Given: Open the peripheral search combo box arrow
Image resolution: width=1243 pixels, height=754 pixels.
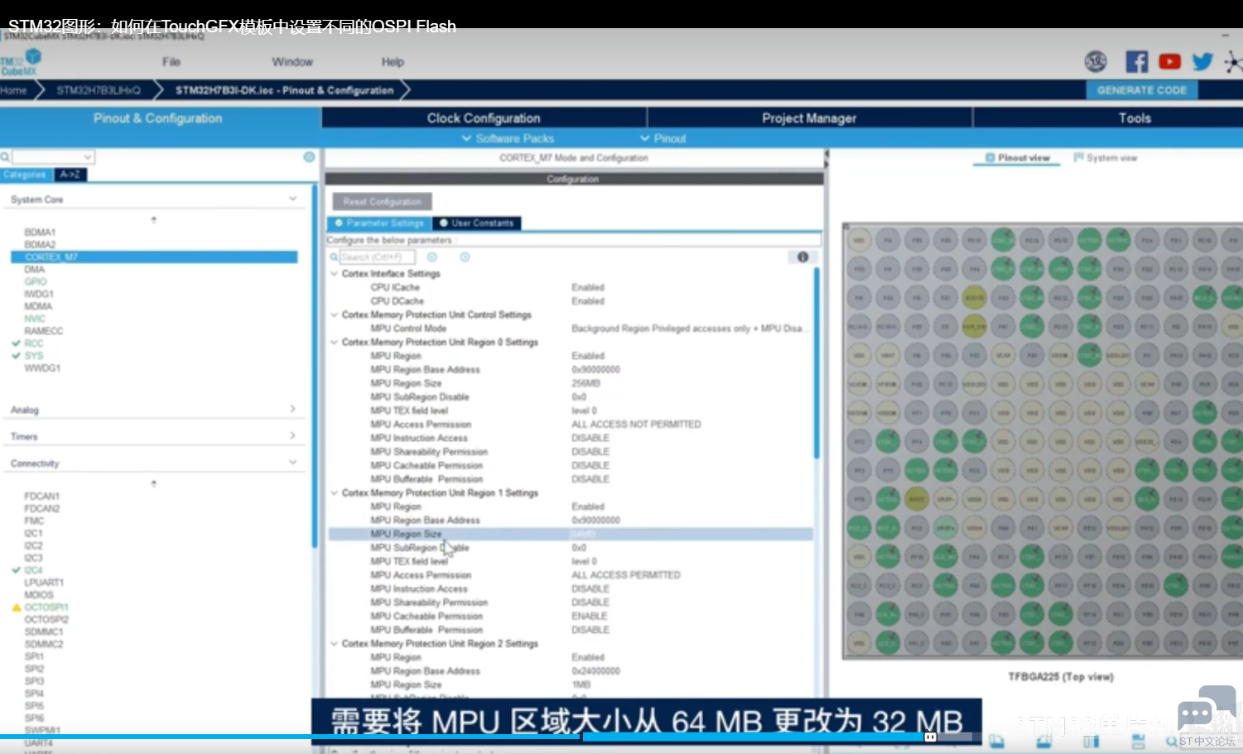Looking at the screenshot, I should 88,156.
